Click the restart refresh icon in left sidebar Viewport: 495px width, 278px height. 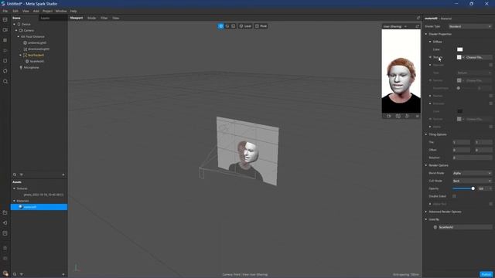(5, 71)
